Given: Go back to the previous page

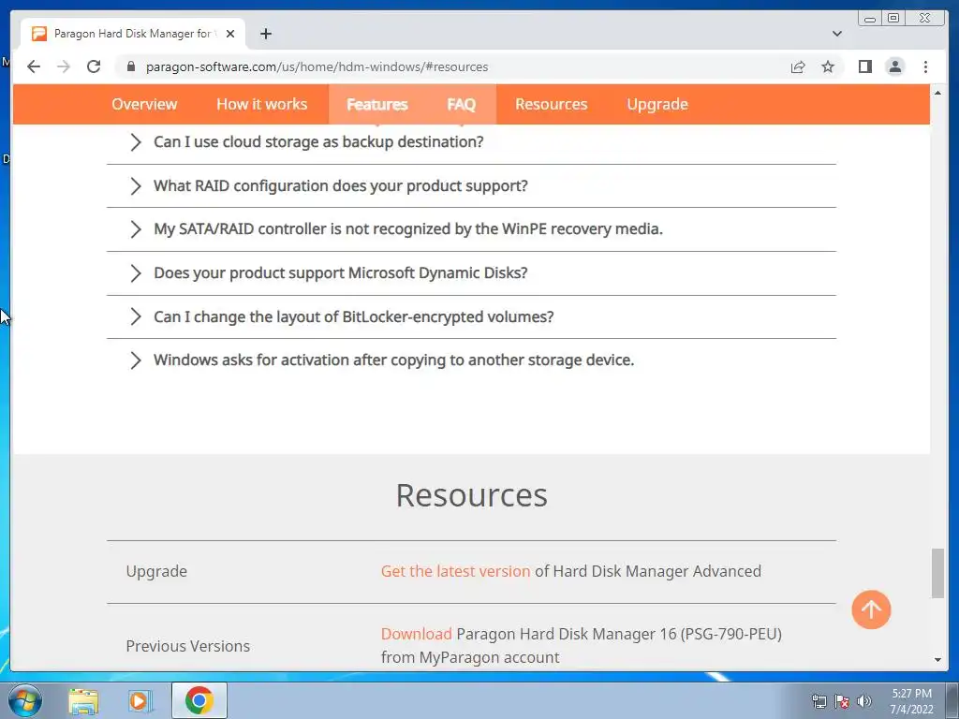Looking at the screenshot, I should click(34, 66).
